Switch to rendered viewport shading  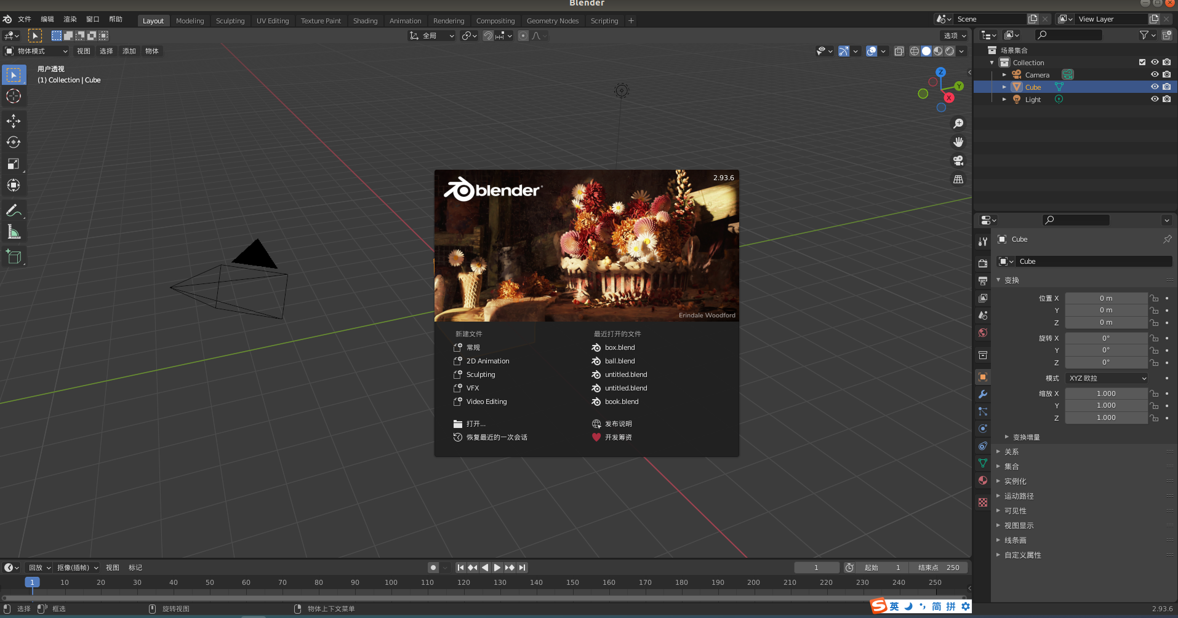pos(950,51)
